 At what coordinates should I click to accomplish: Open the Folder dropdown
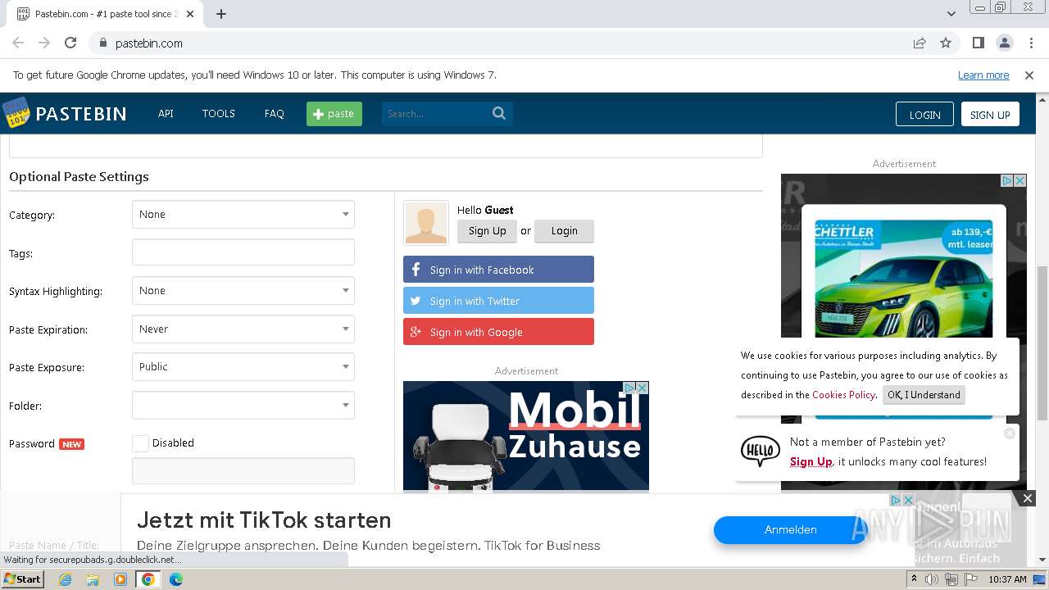coord(243,406)
